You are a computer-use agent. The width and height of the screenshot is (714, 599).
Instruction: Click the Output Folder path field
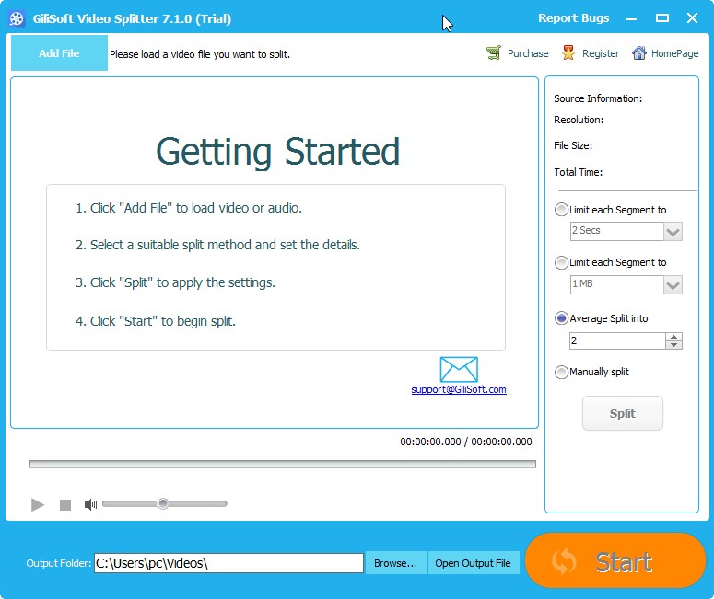(229, 563)
